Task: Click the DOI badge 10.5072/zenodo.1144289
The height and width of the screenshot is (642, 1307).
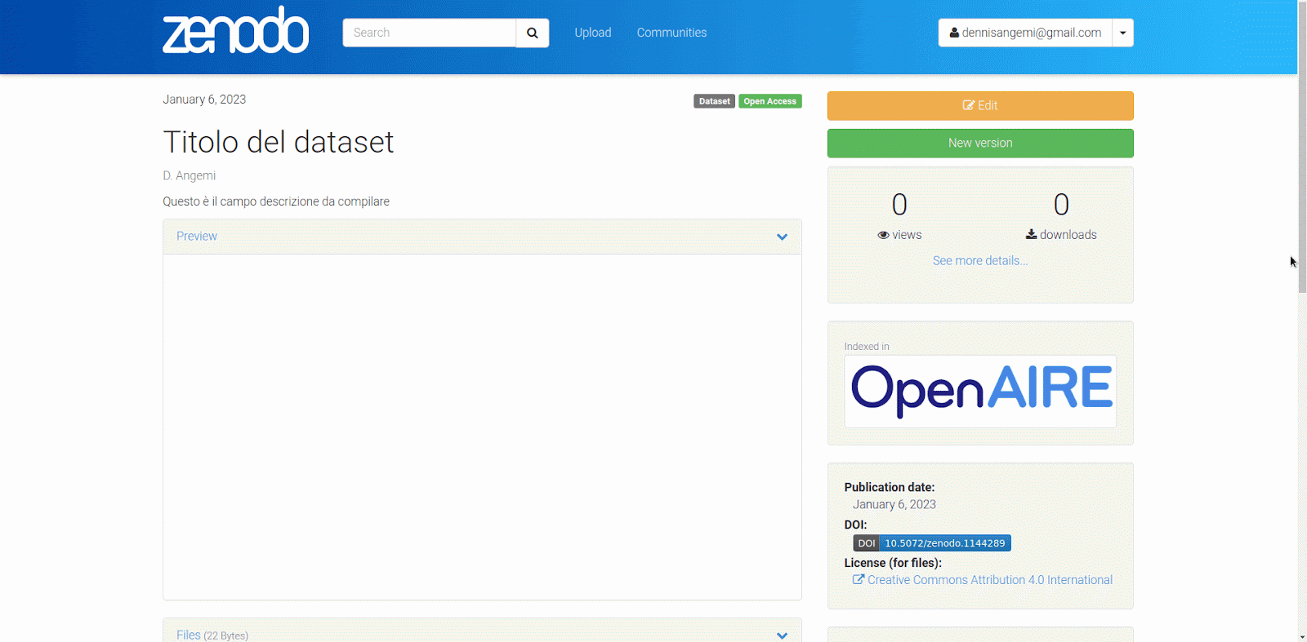Action: coord(932,543)
